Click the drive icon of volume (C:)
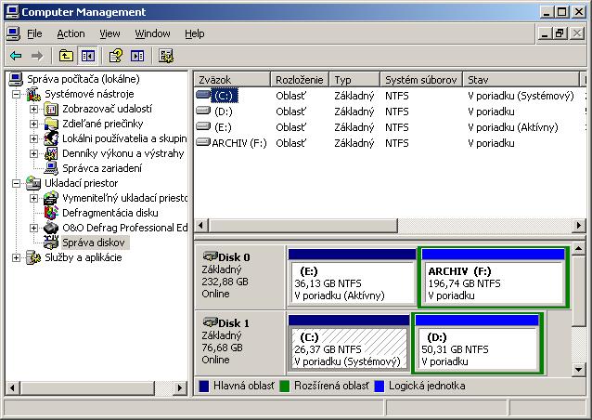 203,95
